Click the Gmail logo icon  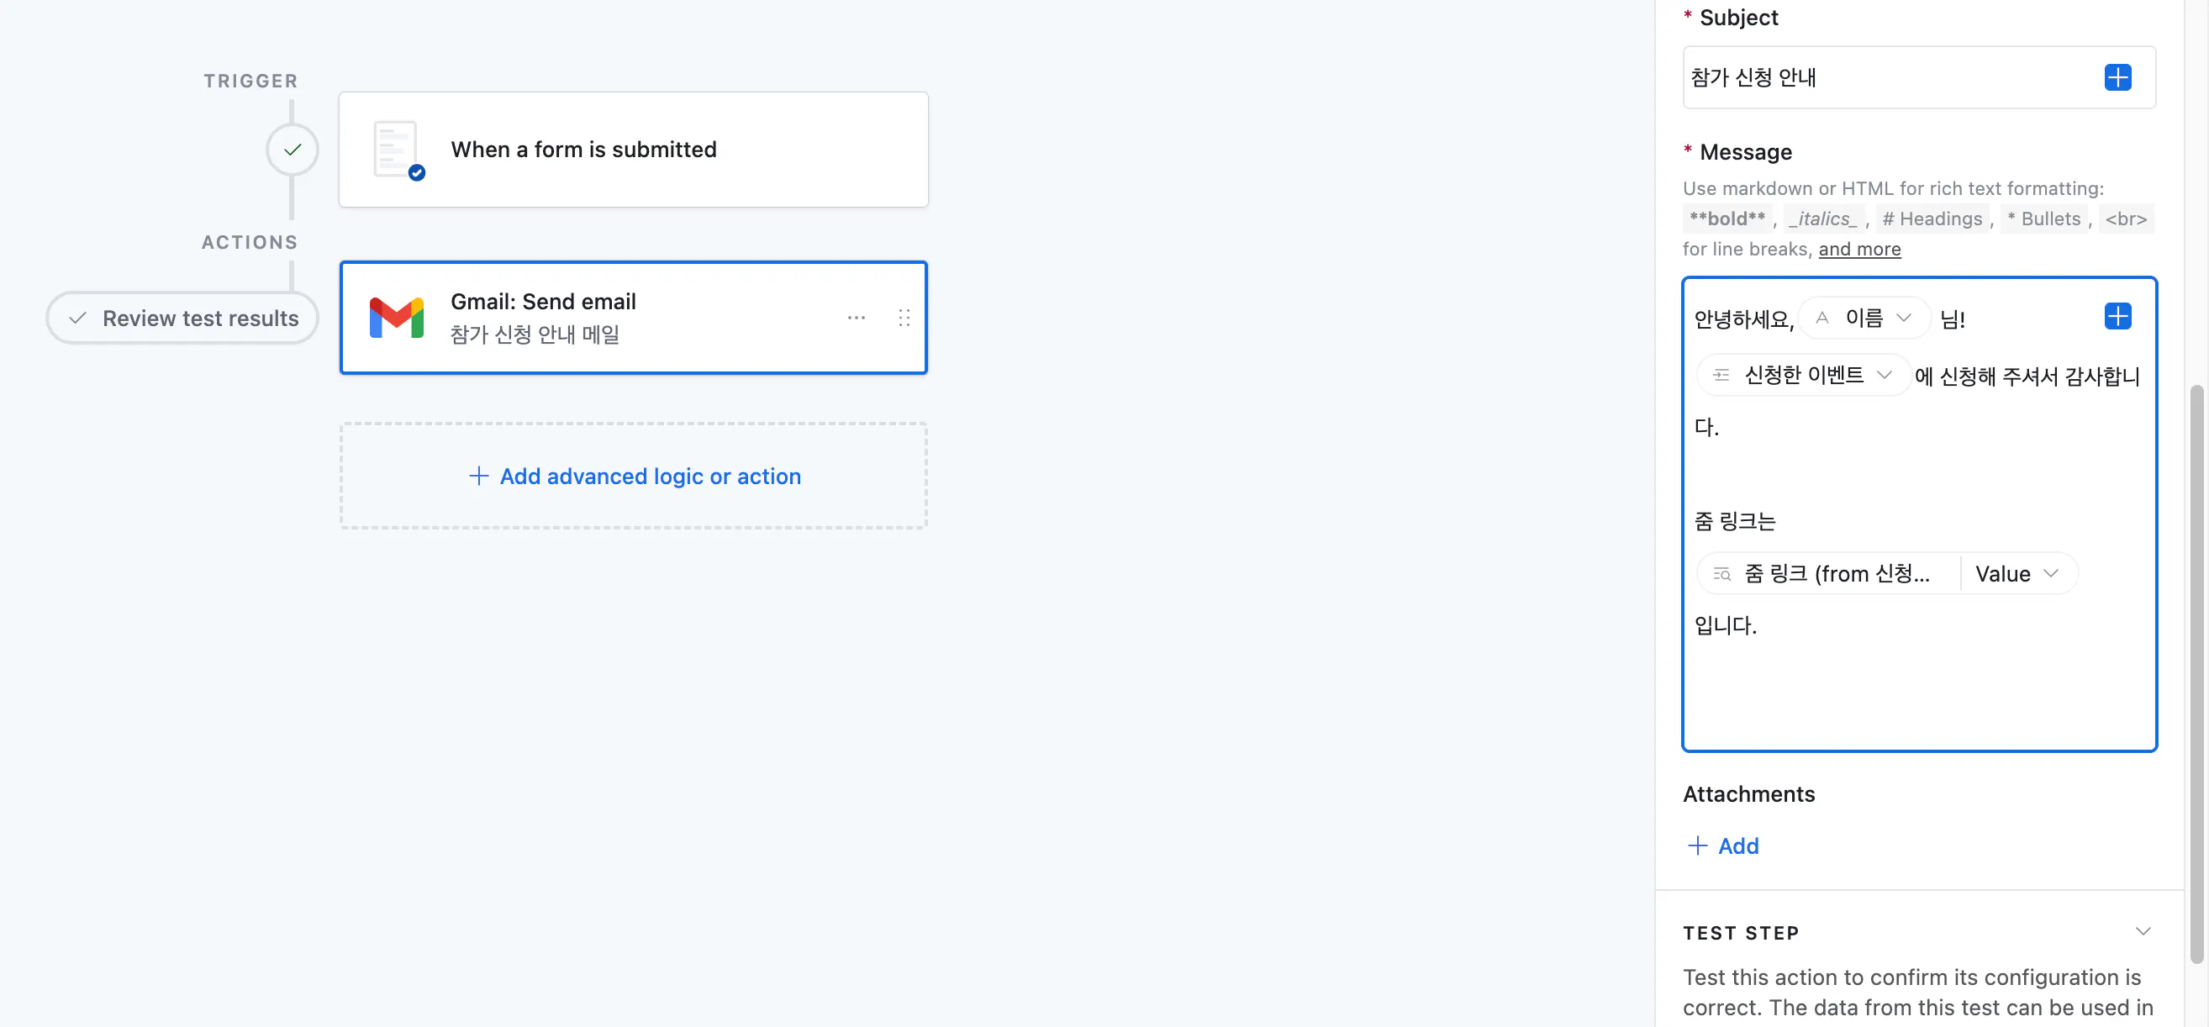[396, 318]
